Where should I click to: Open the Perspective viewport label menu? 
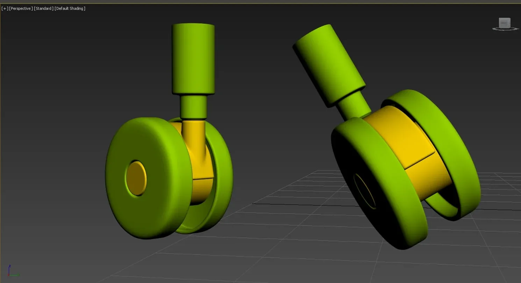coord(21,8)
